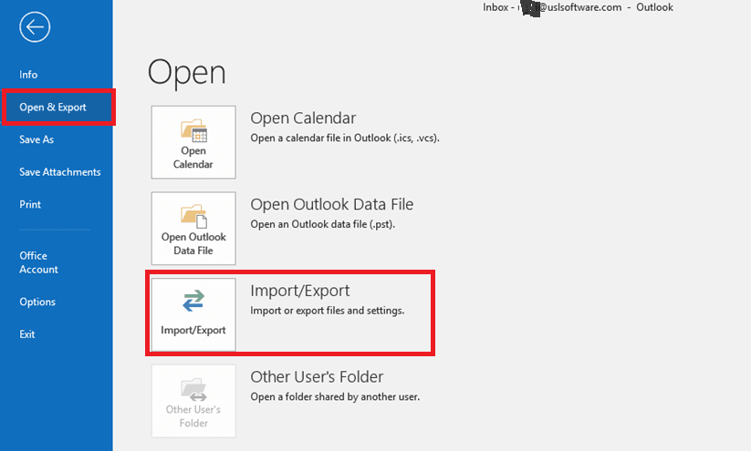Click 'Open a calendar file in Outlook' description
The width and height of the screenshot is (751, 451).
click(x=345, y=138)
